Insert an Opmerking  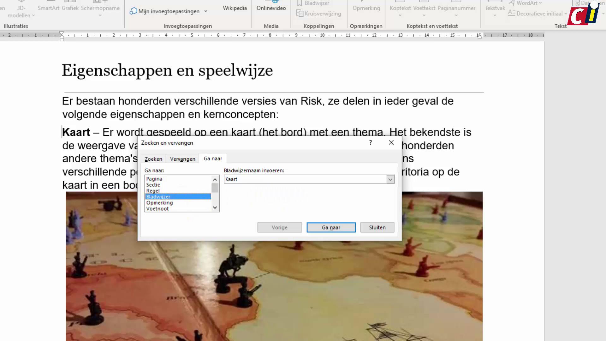[x=366, y=8]
